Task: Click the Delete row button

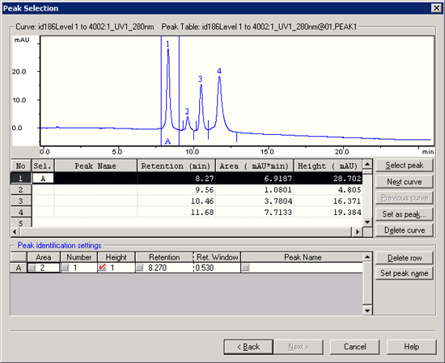Action: (x=405, y=258)
